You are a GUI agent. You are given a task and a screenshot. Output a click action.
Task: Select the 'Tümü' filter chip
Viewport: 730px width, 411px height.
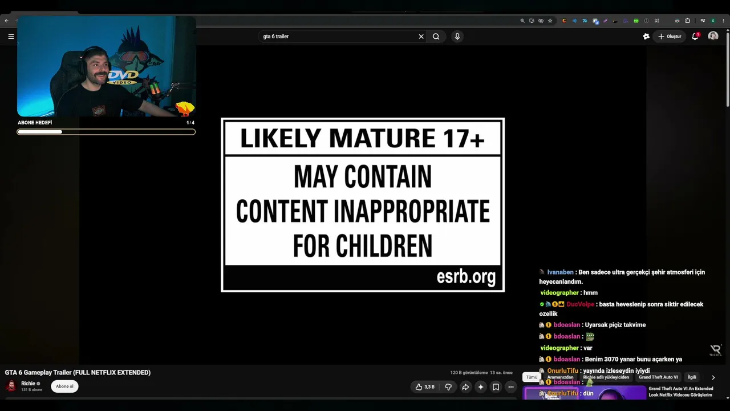pyautogui.click(x=532, y=377)
